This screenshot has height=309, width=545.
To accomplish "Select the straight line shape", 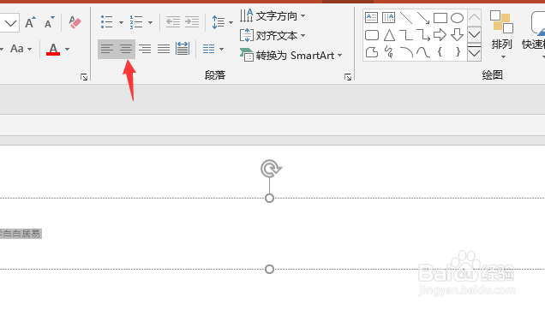I will click(405, 18).
